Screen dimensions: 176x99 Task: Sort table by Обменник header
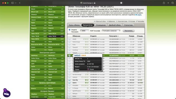click(76, 36)
